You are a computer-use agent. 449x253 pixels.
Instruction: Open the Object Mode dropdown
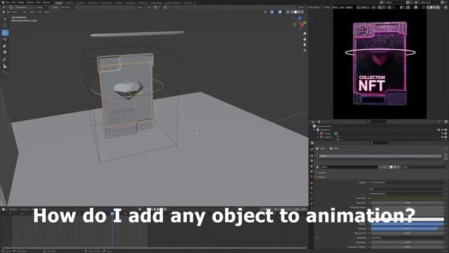[x=12, y=12]
